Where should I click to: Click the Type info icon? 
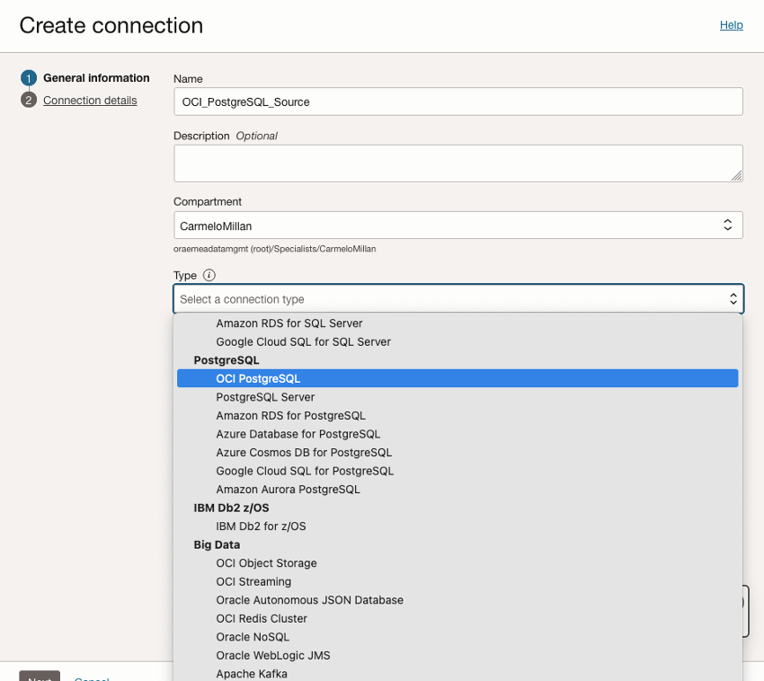click(209, 276)
